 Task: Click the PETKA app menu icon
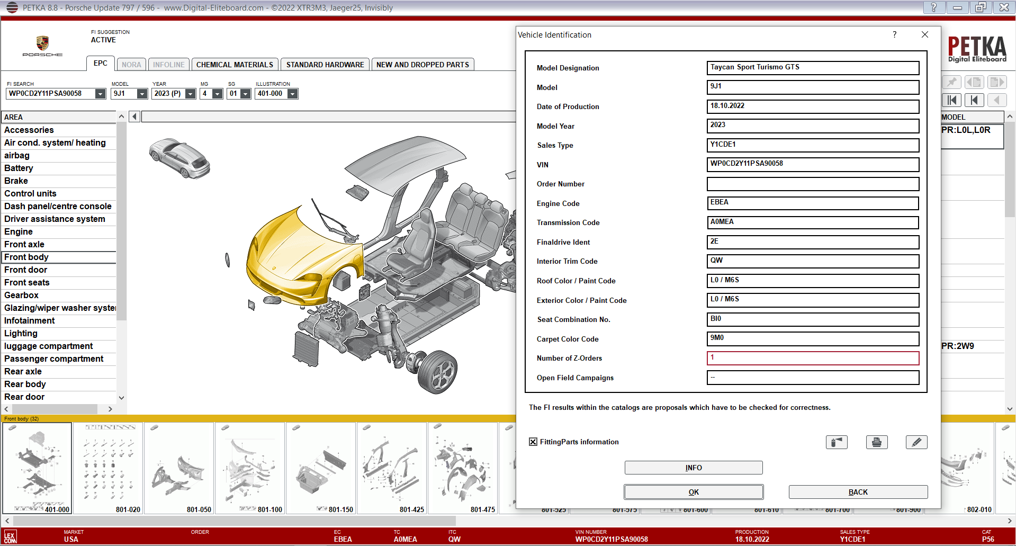(12, 7)
